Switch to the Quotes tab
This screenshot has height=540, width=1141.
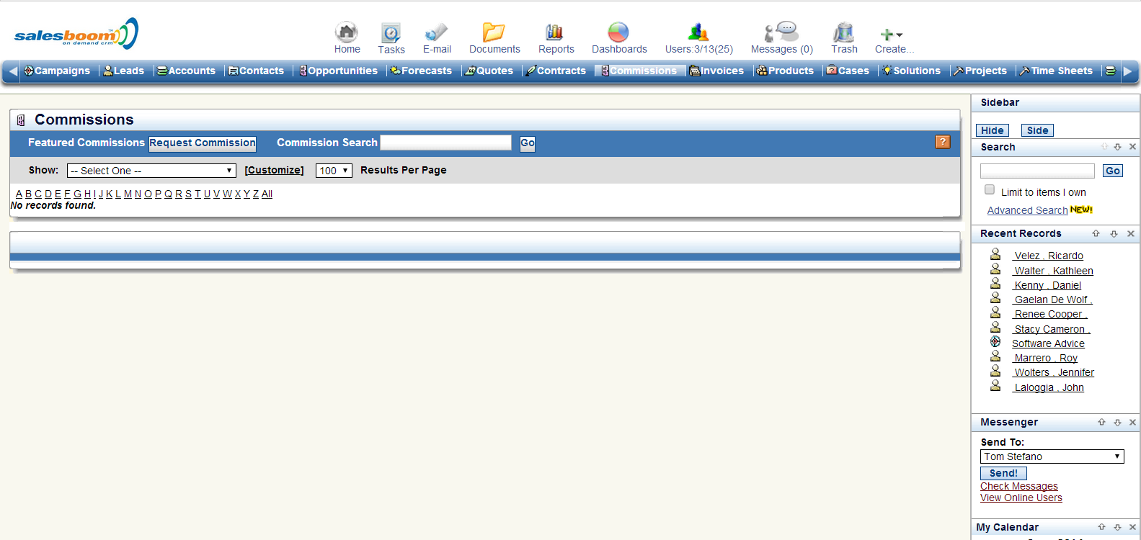pos(489,71)
